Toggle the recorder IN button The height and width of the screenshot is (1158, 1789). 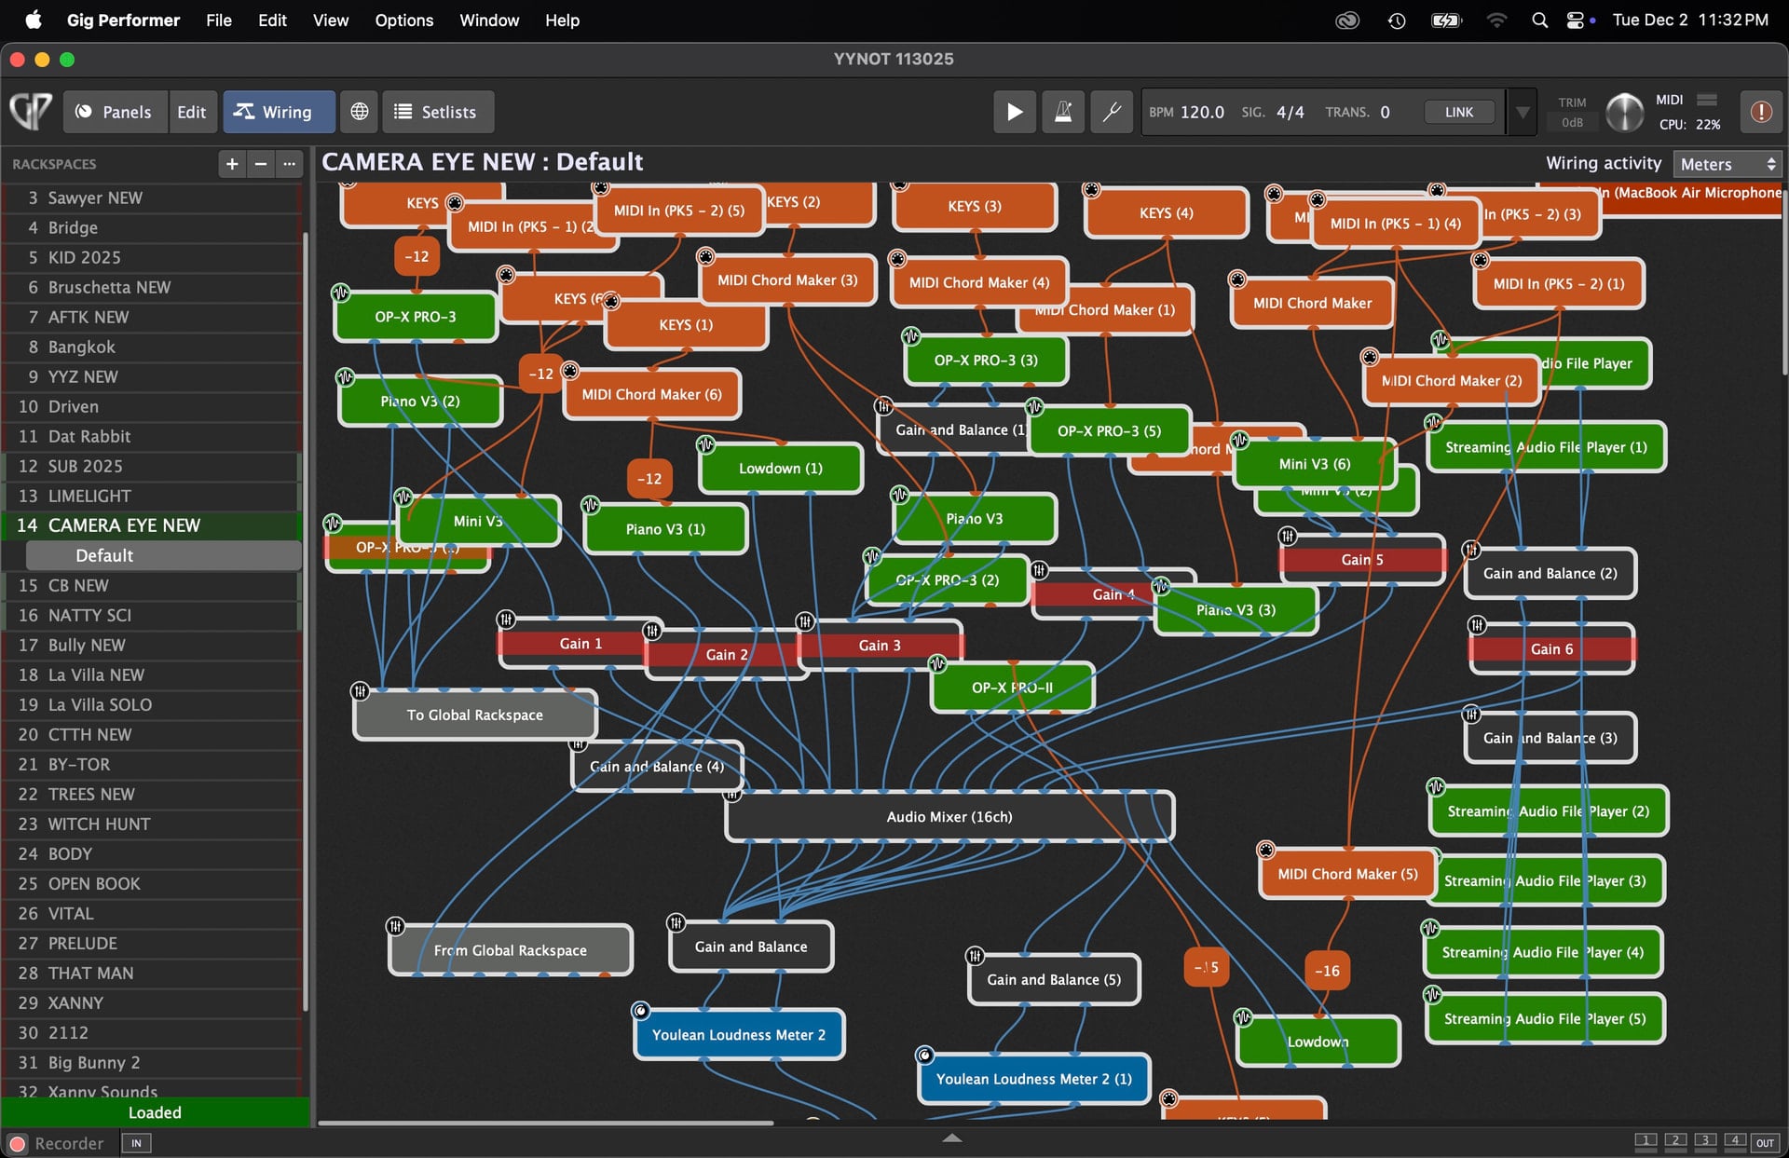pyautogui.click(x=136, y=1143)
